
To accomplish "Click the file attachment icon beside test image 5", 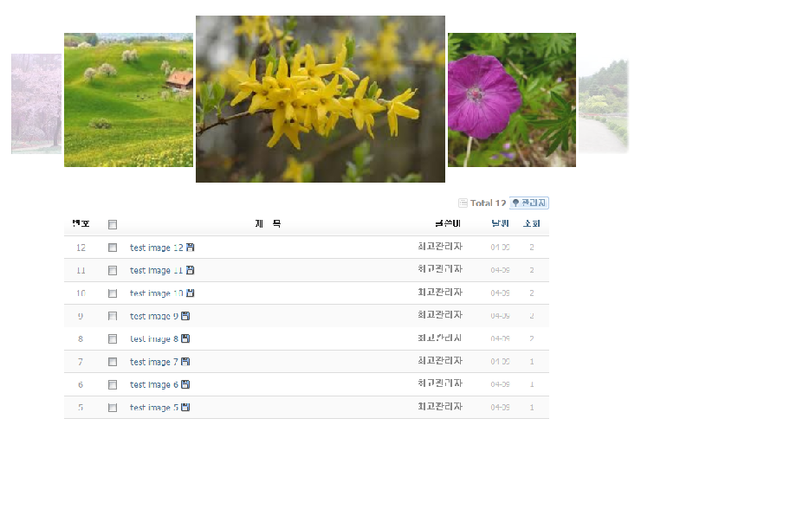I will [x=185, y=408].
